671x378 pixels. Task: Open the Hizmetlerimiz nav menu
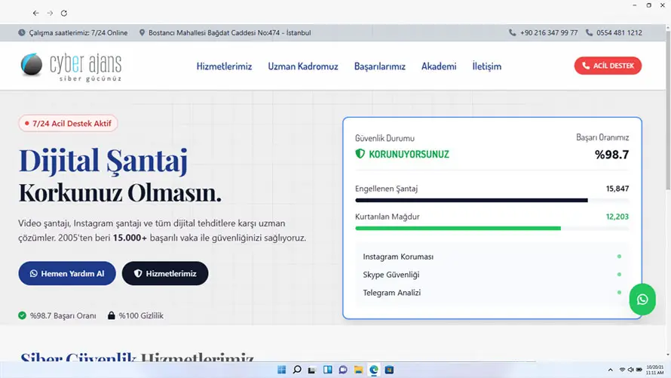pos(224,66)
